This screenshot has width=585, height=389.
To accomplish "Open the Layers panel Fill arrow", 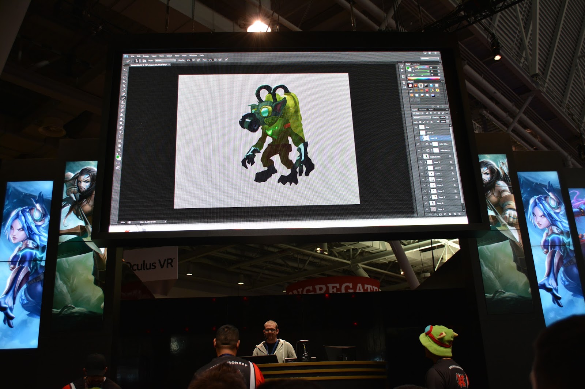I will [447, 122].
